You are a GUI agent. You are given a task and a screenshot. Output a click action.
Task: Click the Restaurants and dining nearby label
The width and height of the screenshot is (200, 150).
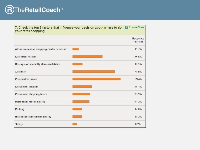tap(33, 117)
